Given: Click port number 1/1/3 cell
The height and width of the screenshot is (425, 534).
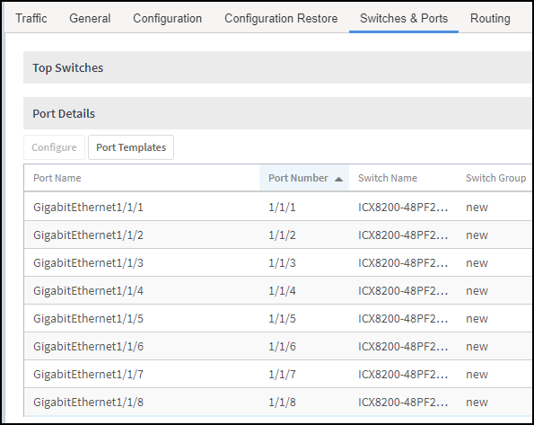Looking at the screenshot, I should pyautogui.click(x=282, y=263).
